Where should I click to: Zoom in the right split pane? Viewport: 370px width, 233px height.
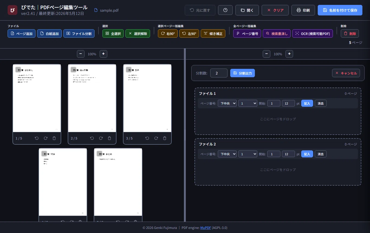pyautogui.click(x=289, y=54)
